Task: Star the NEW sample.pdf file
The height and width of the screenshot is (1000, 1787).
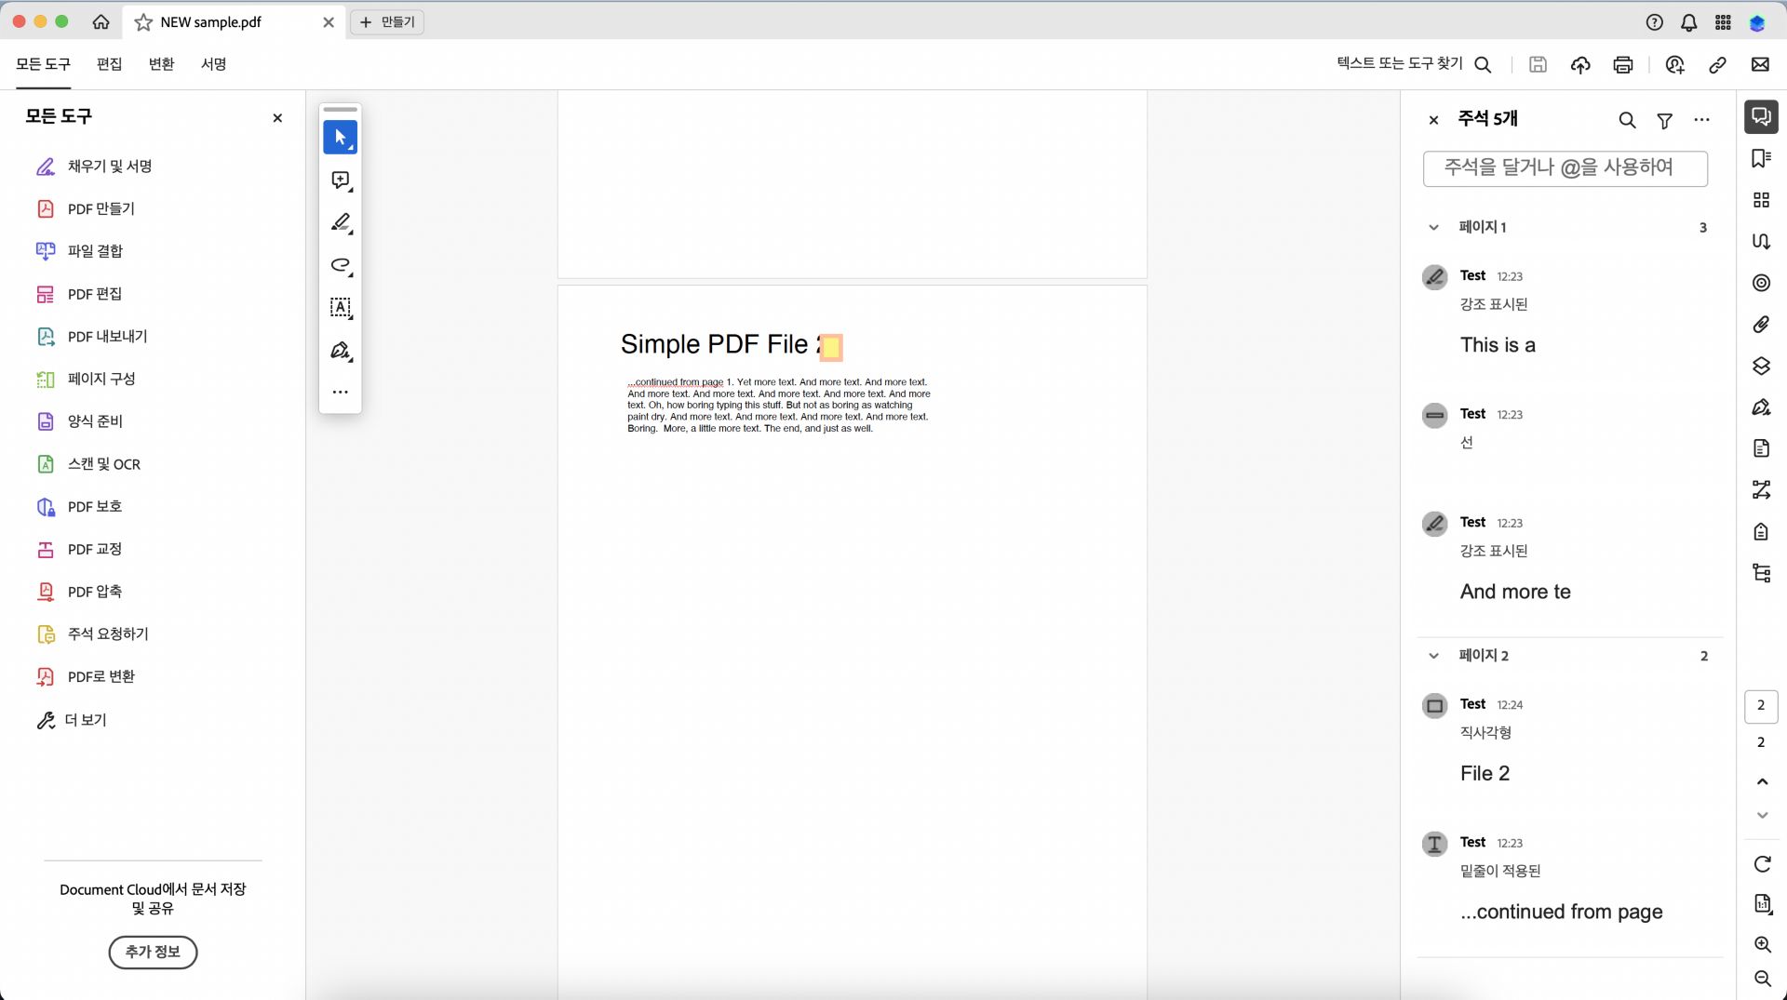Action: click(143, 22)
